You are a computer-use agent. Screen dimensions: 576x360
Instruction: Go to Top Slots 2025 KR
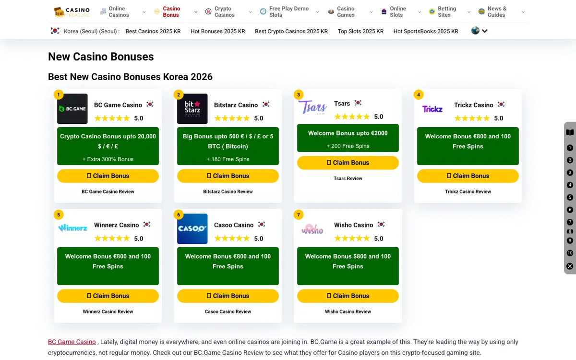[360, 31]
